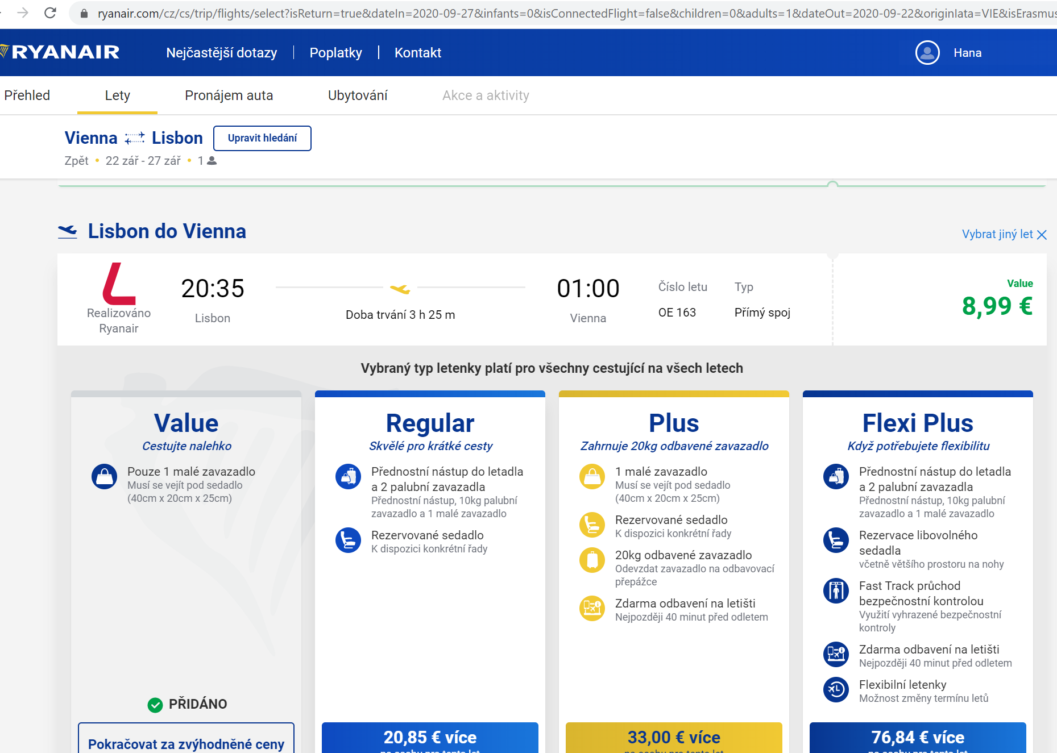1057x753 pixels.
Task: Click Plus reserved seat yellow icon
Action: tap(592, 525)
